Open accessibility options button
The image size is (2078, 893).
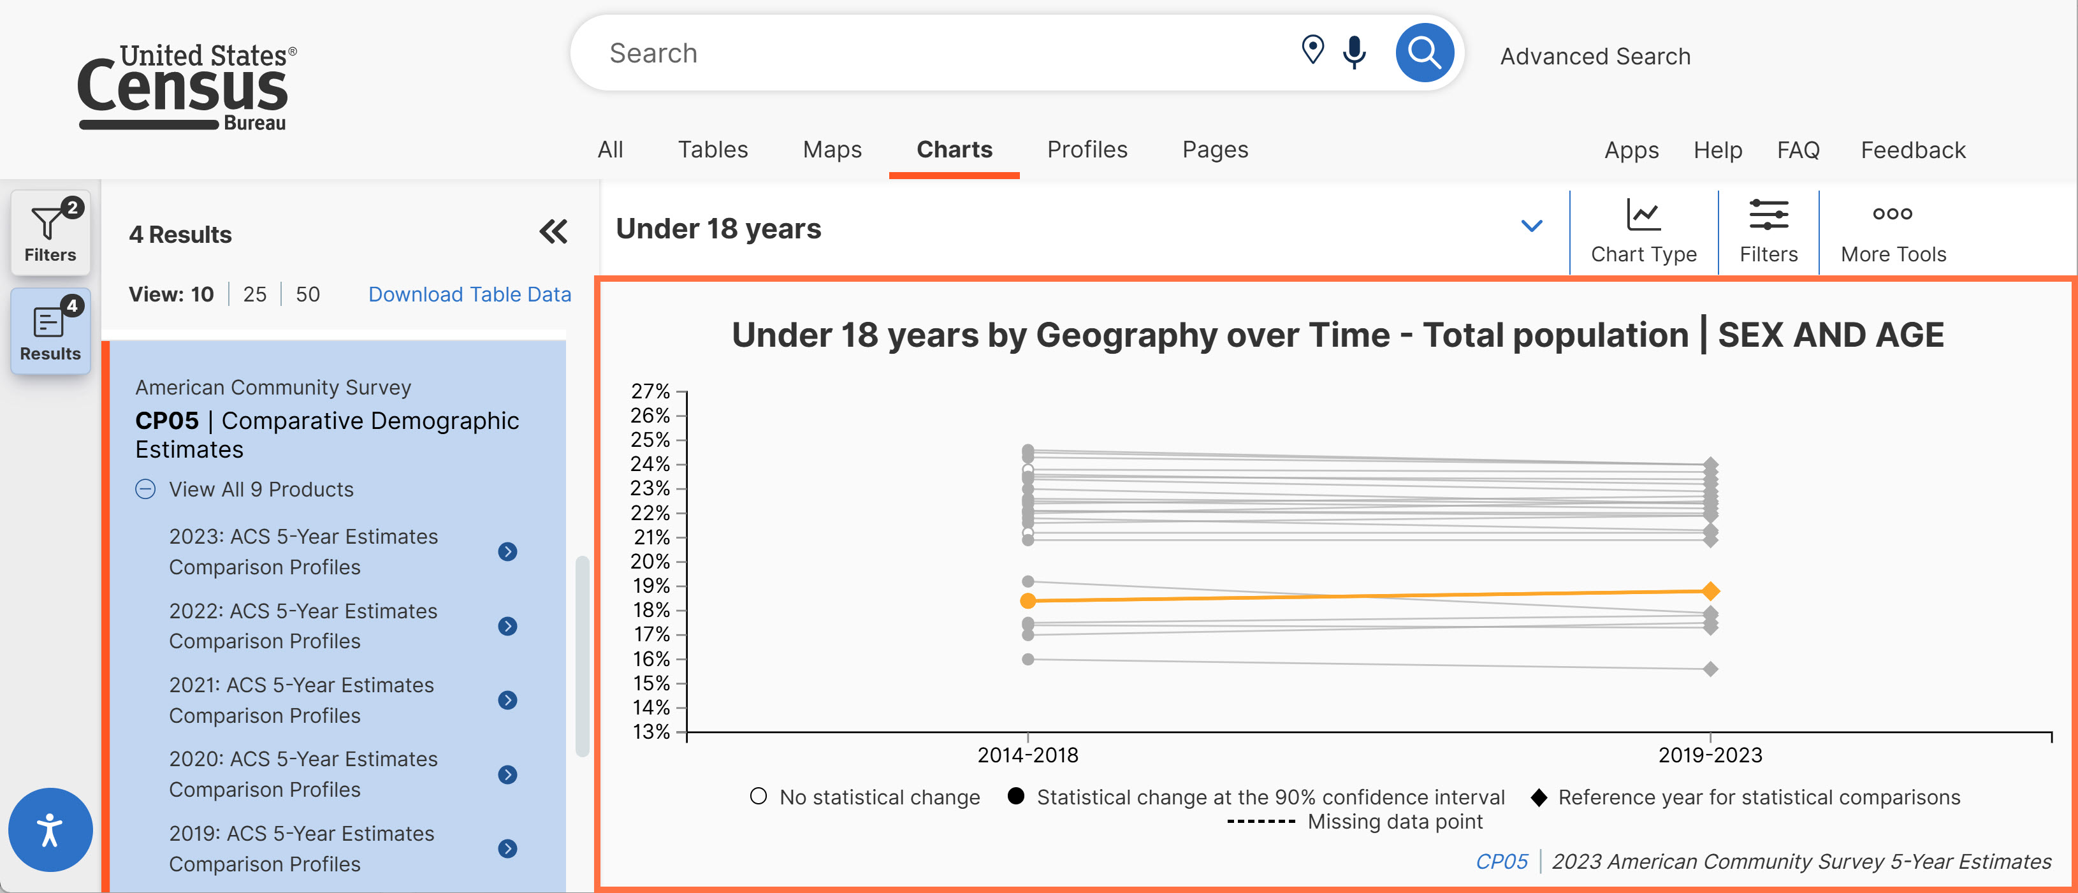[x=50, y=829]
